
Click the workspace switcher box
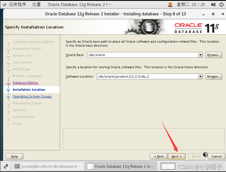click(x=168, y=166)
